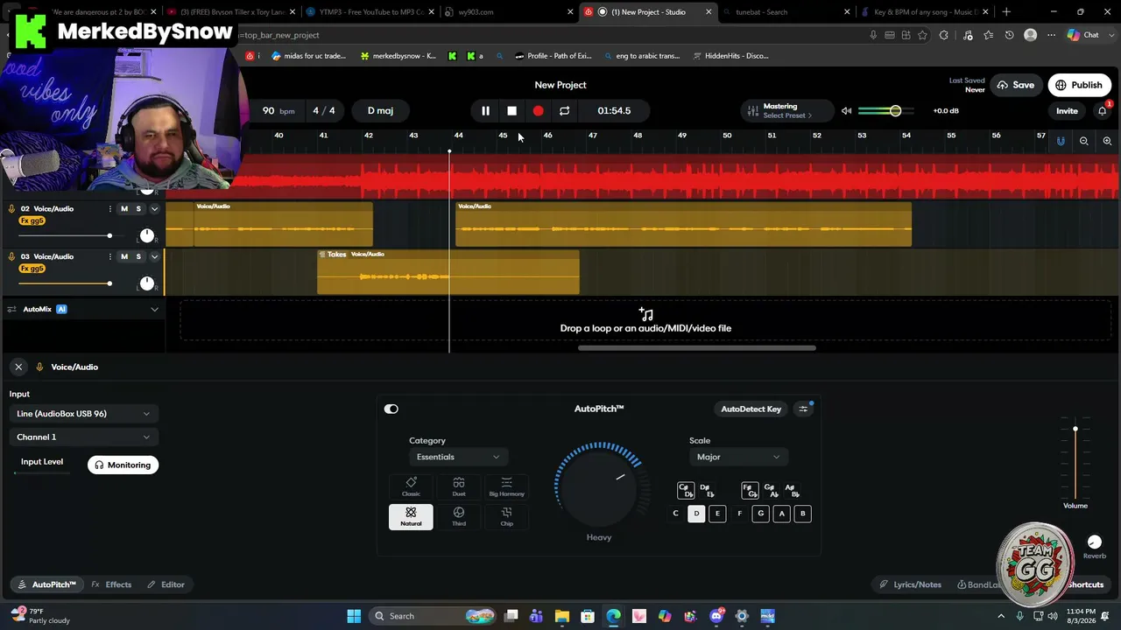This screenshot has width=1121, height=630.
Task: Click the AutoMix mixer icon
Action: pos(12,309)
